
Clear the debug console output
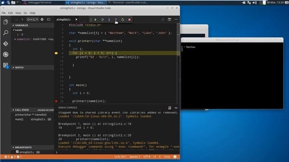click(170, 108)
